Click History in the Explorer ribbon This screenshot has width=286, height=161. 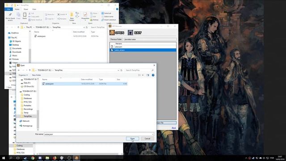pos(94,20)
